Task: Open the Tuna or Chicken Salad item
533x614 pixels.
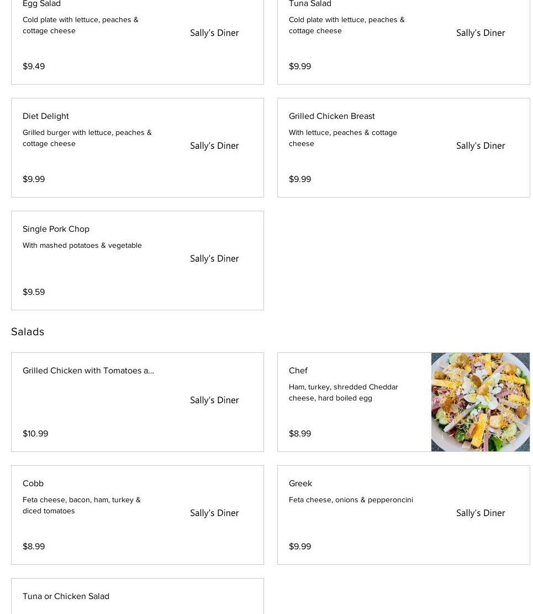Action: coord(66,596)
